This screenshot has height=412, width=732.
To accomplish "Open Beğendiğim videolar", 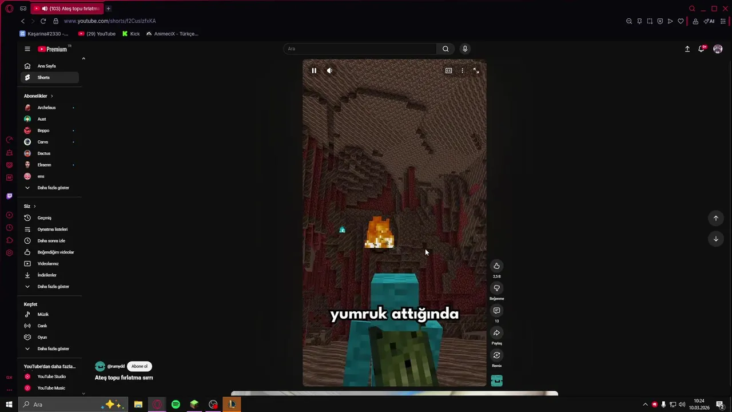I will pyautogui.click(x=50, y=252).
